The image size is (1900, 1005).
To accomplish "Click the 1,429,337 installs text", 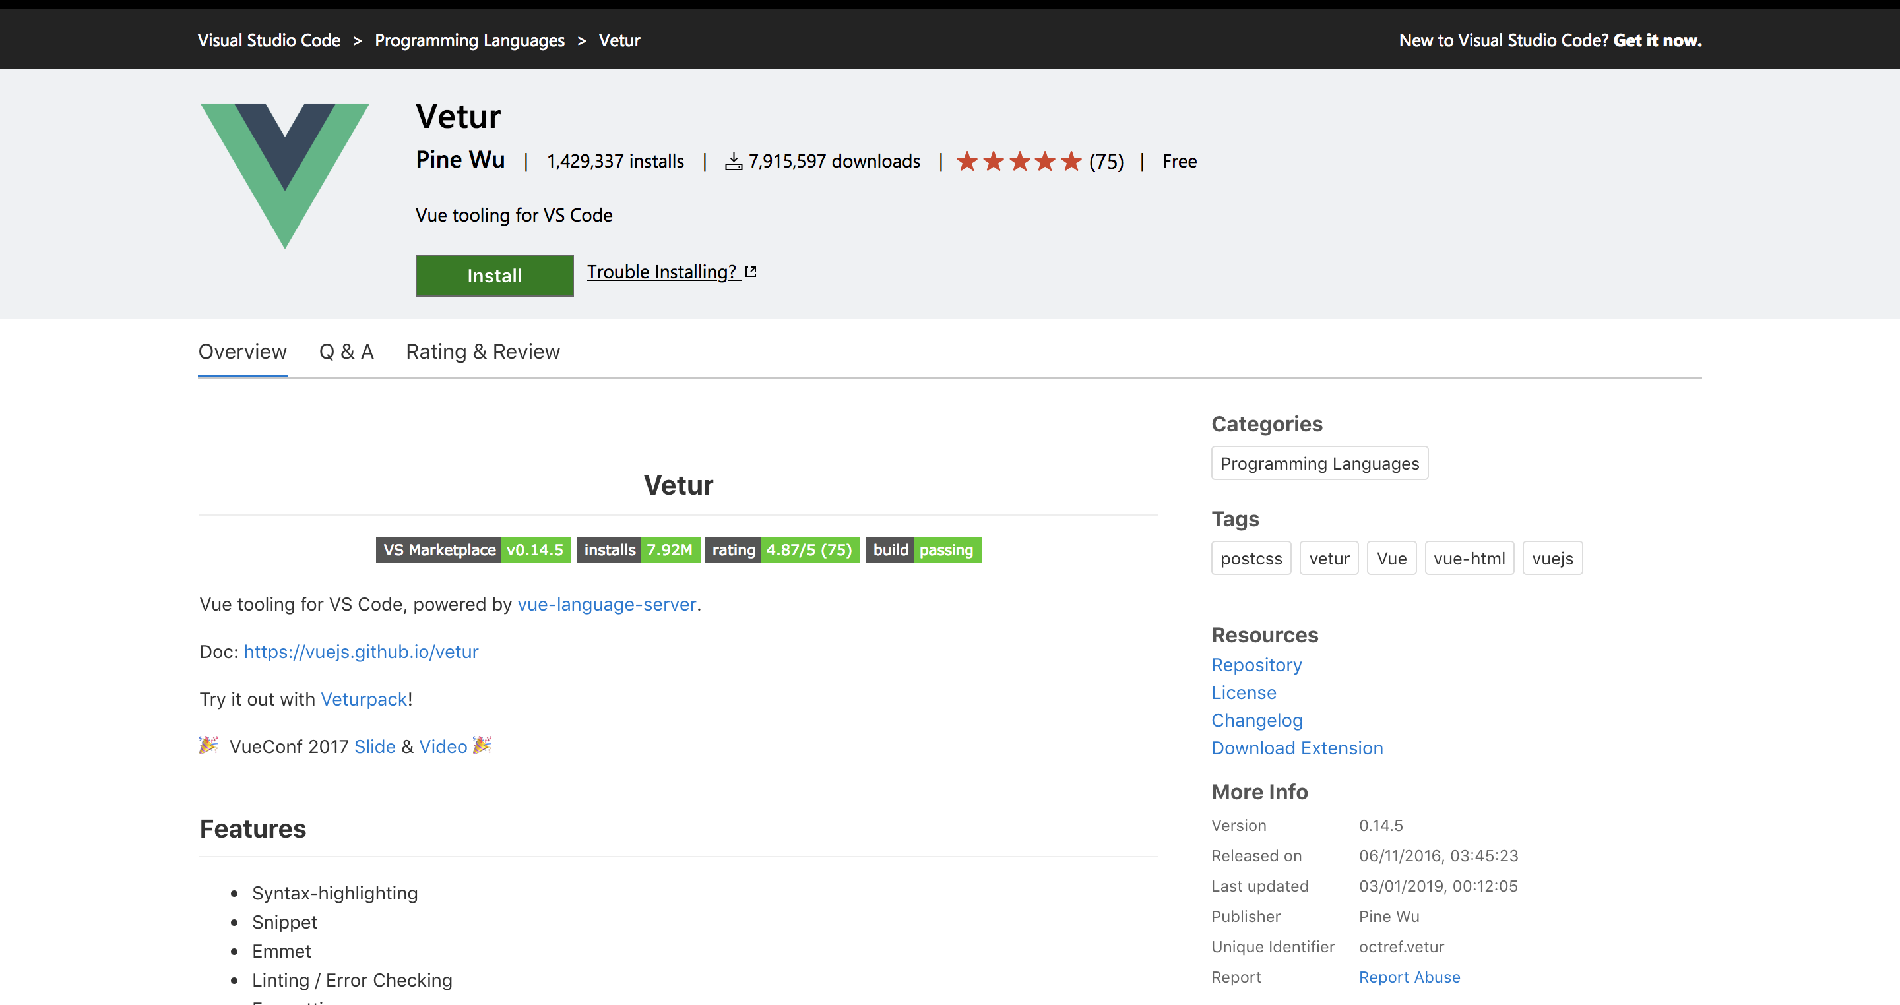I will click(x=615, y=162).
